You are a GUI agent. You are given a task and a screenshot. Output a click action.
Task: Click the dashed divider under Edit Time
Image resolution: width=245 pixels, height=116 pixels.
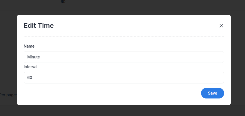[124, 36]
